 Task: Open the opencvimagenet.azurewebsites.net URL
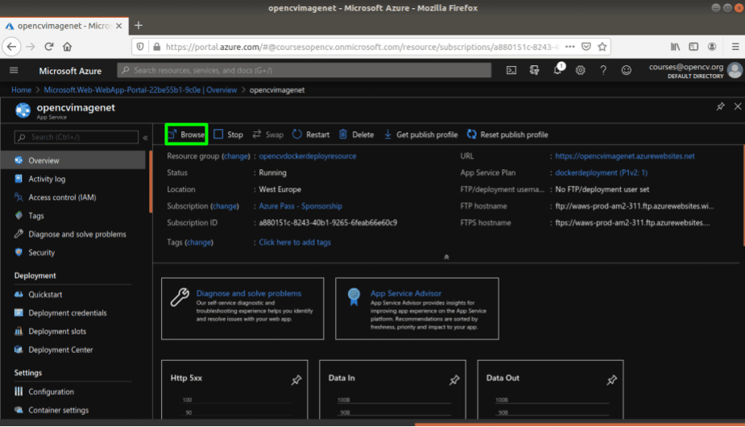tap(625, 156)
